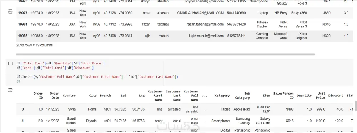Click the HP Envy sub category cell
The image size is (357, 133).
281,13
